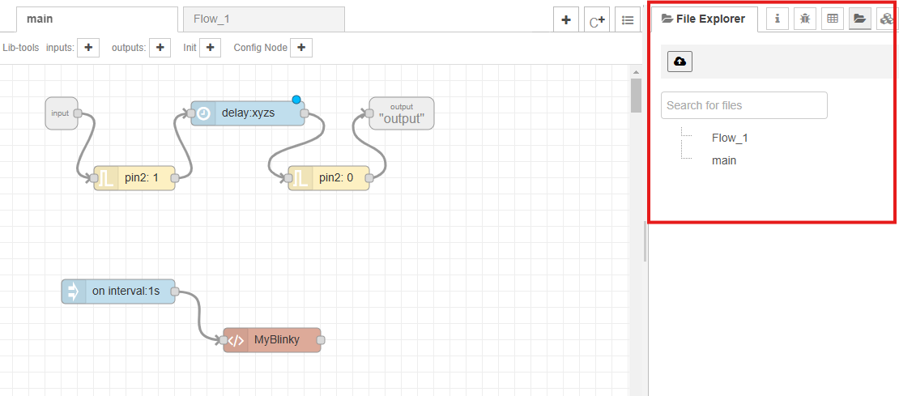The height and width of the screenshot is (396, 899).
Task: Click the cloud upload button
Action: tap(680, 62)
